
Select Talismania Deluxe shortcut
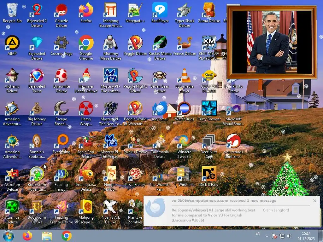point(160,146)
